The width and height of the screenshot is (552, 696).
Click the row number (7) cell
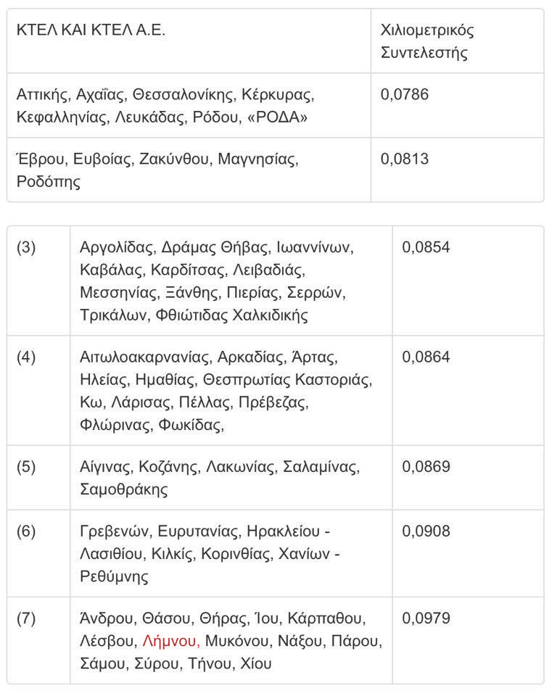[26, 618]
